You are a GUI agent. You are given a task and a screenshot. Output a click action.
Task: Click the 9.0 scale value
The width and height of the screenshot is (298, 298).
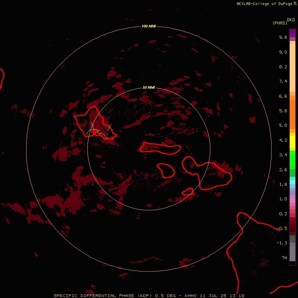click(x=283, y=52)
